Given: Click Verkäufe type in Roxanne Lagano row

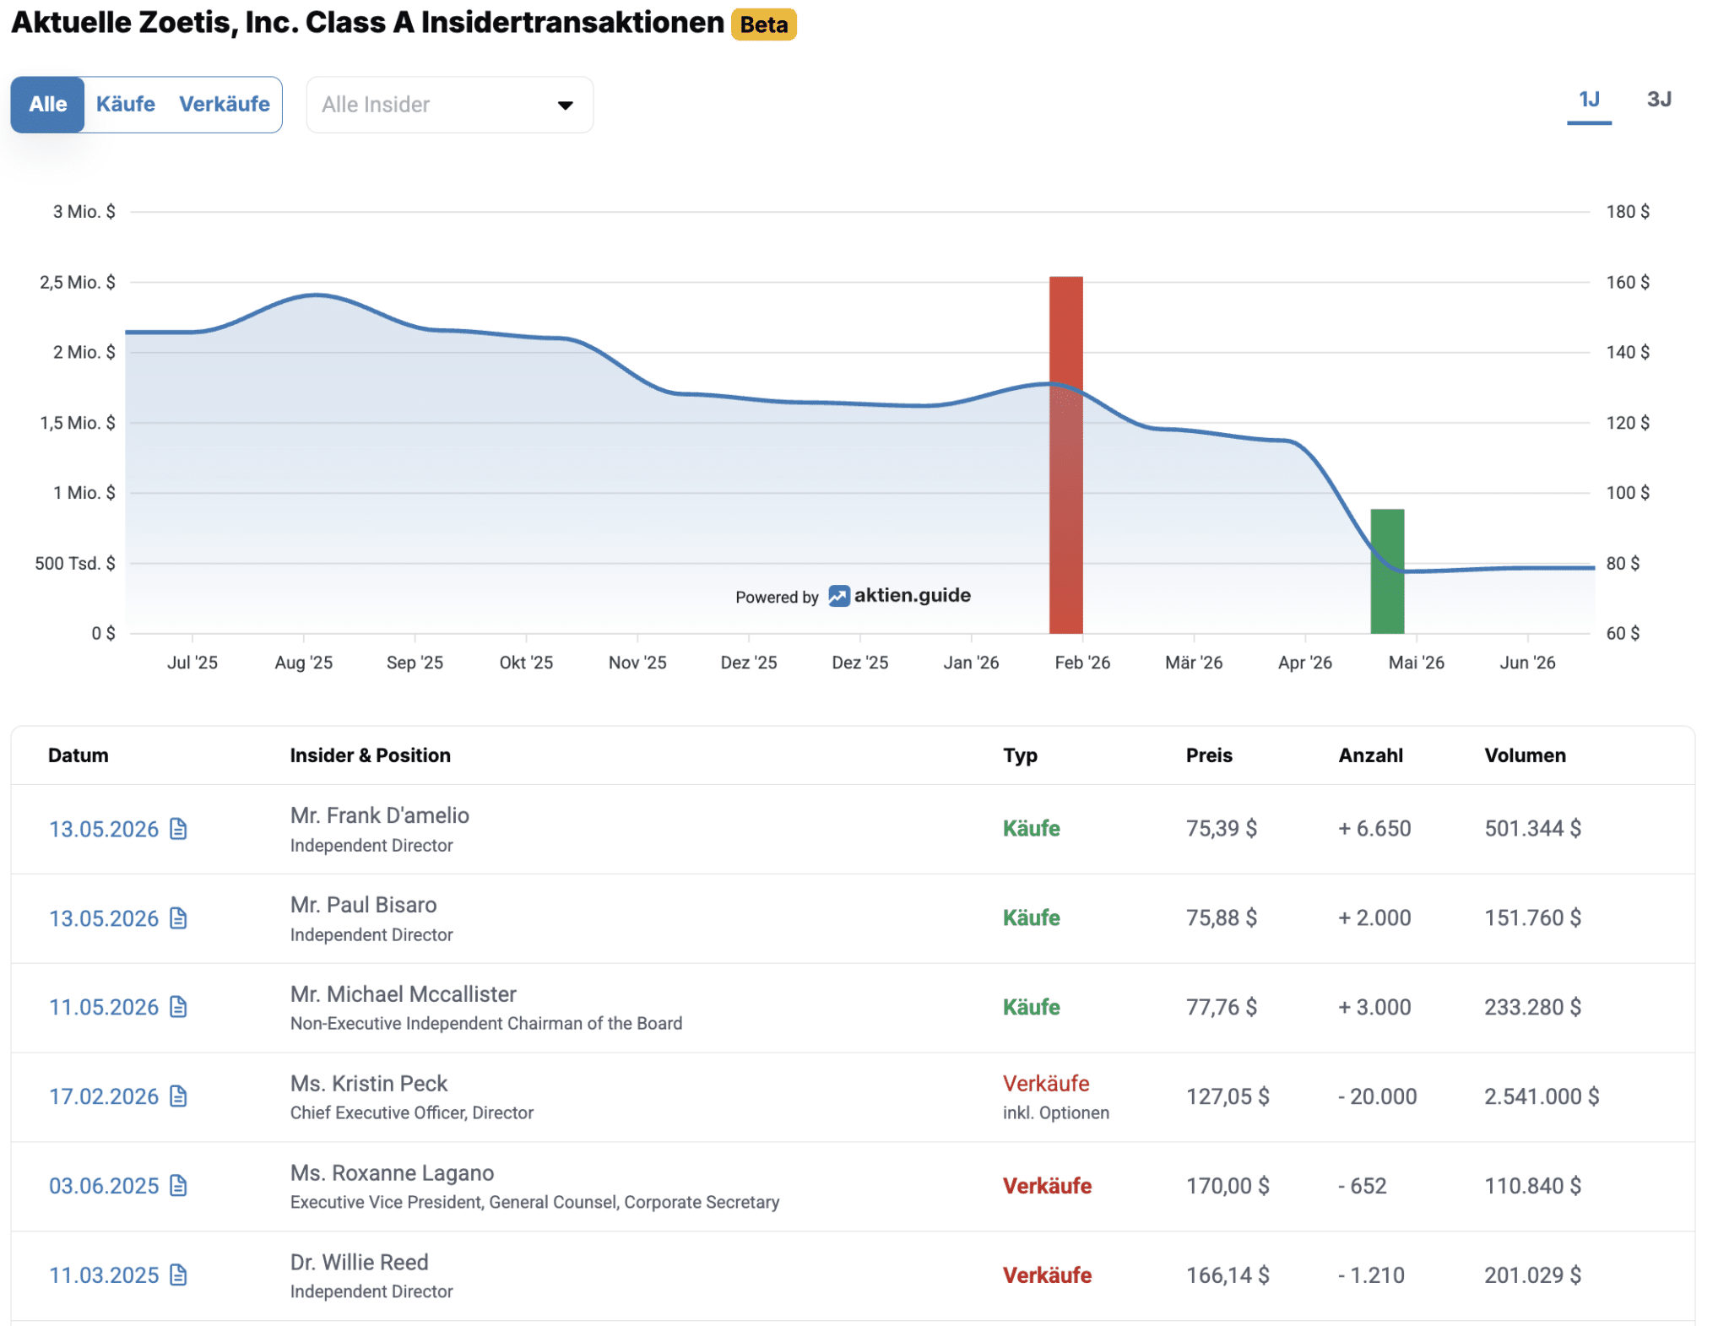Looking at the screenshot, I should pos(1047,1186).
